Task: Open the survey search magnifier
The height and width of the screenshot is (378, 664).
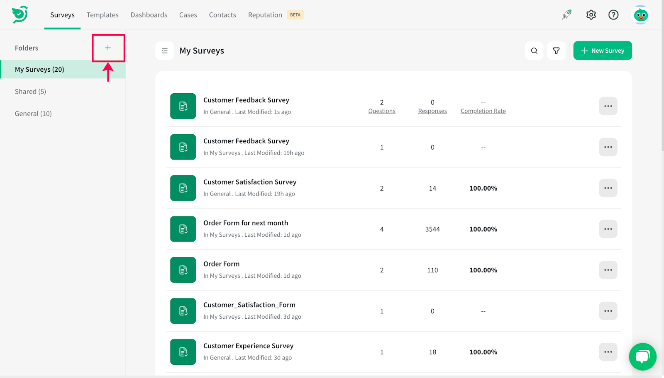Action: point(534,51)
